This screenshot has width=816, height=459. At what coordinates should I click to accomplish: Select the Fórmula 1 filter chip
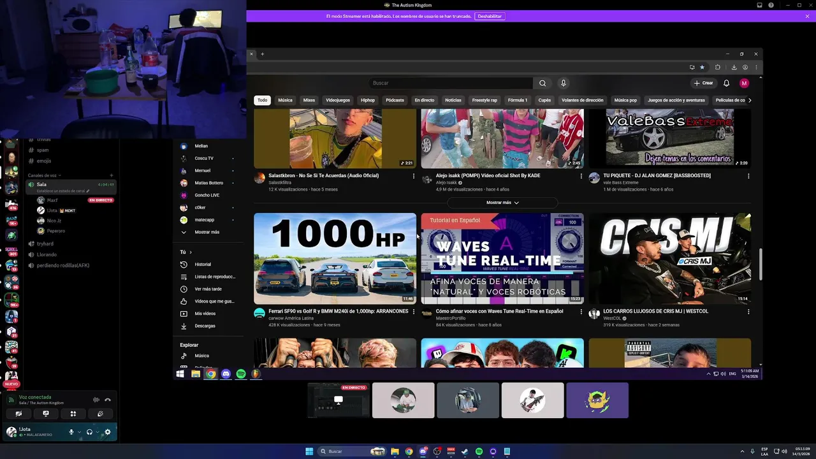pos(518,100)
